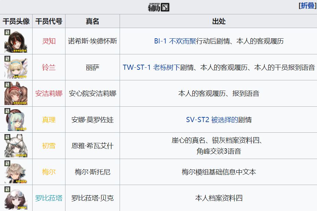Follow the TW-ST-1 老栎树下 stage link
This screenshot has height=211, width=317.
pyautogui.click(x=151, y=67)
